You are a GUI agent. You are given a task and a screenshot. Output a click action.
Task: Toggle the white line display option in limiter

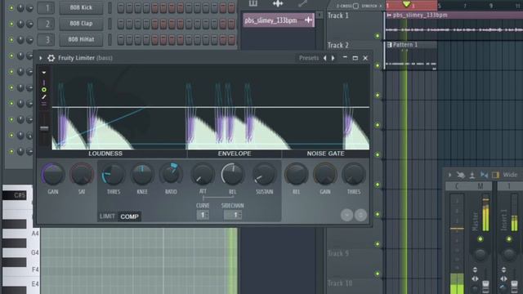tap(44, 97)
